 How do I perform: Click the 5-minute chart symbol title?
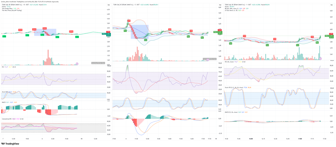pyautogui.click(x=127, y=5)
